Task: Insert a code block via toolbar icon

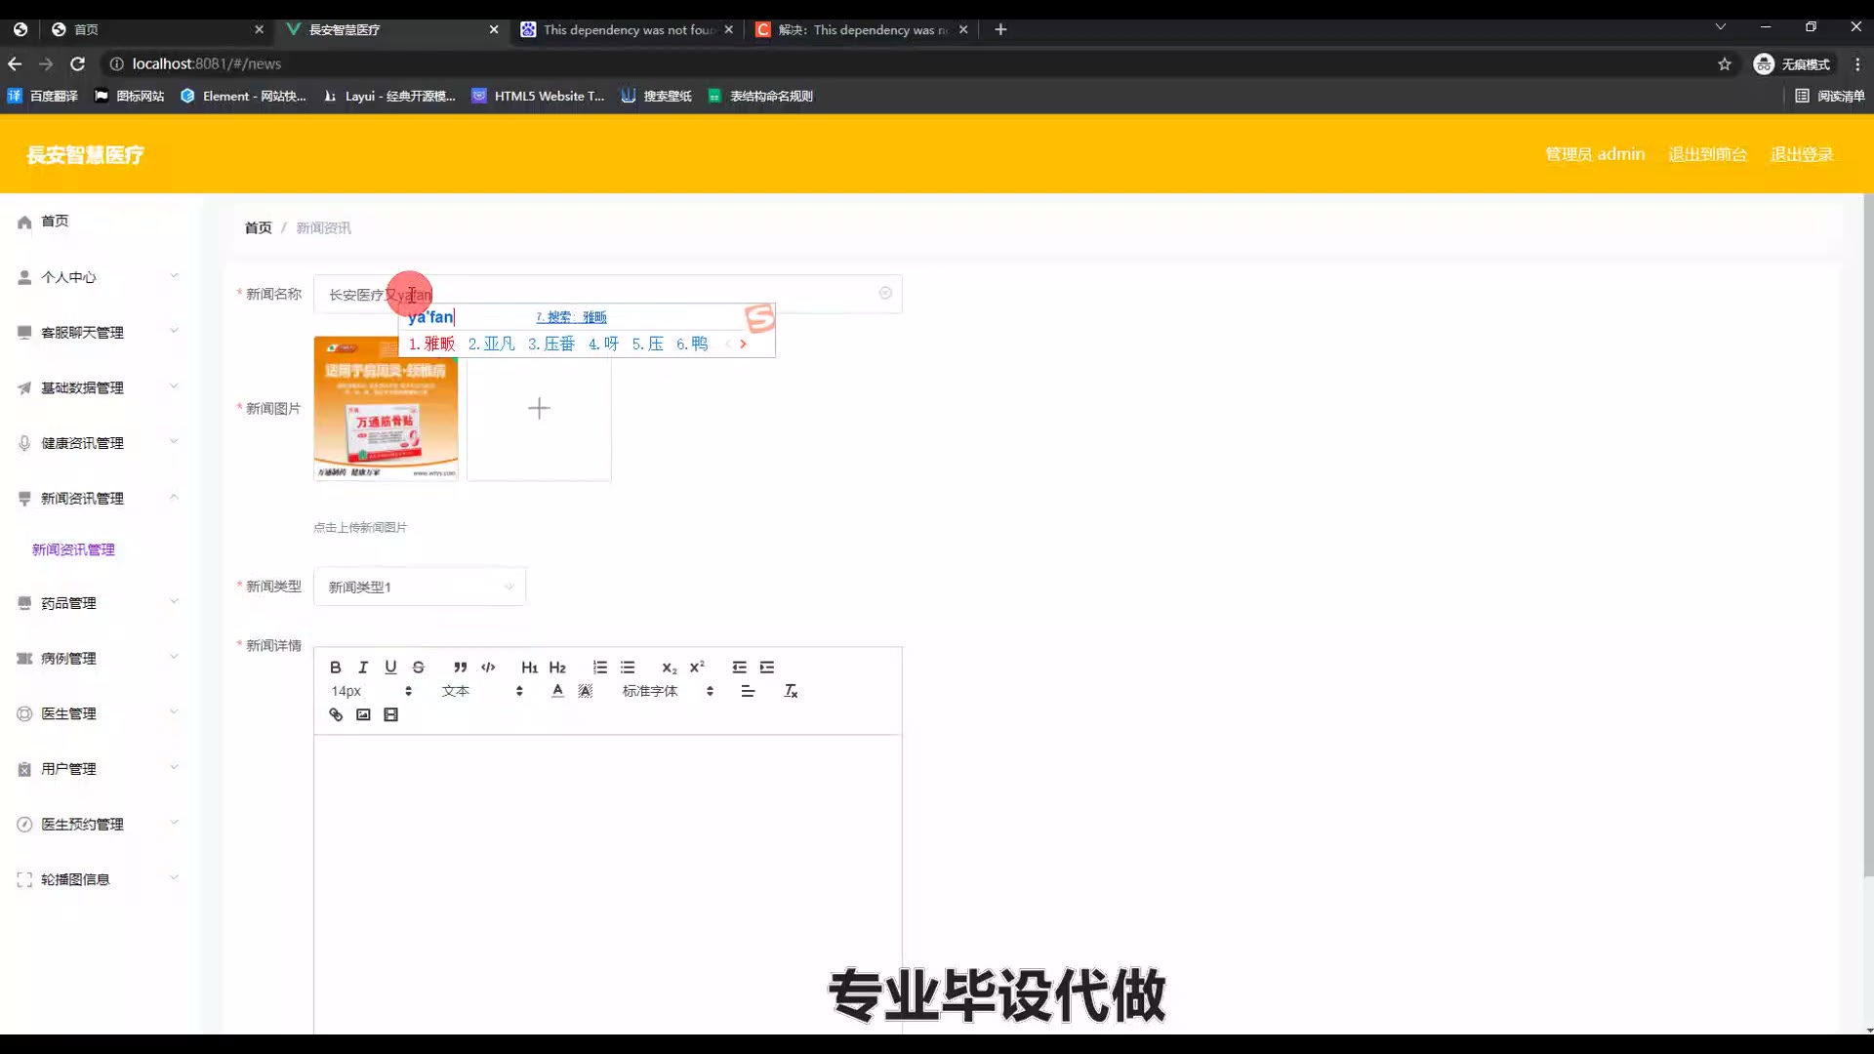Action: tap(488, 668)
